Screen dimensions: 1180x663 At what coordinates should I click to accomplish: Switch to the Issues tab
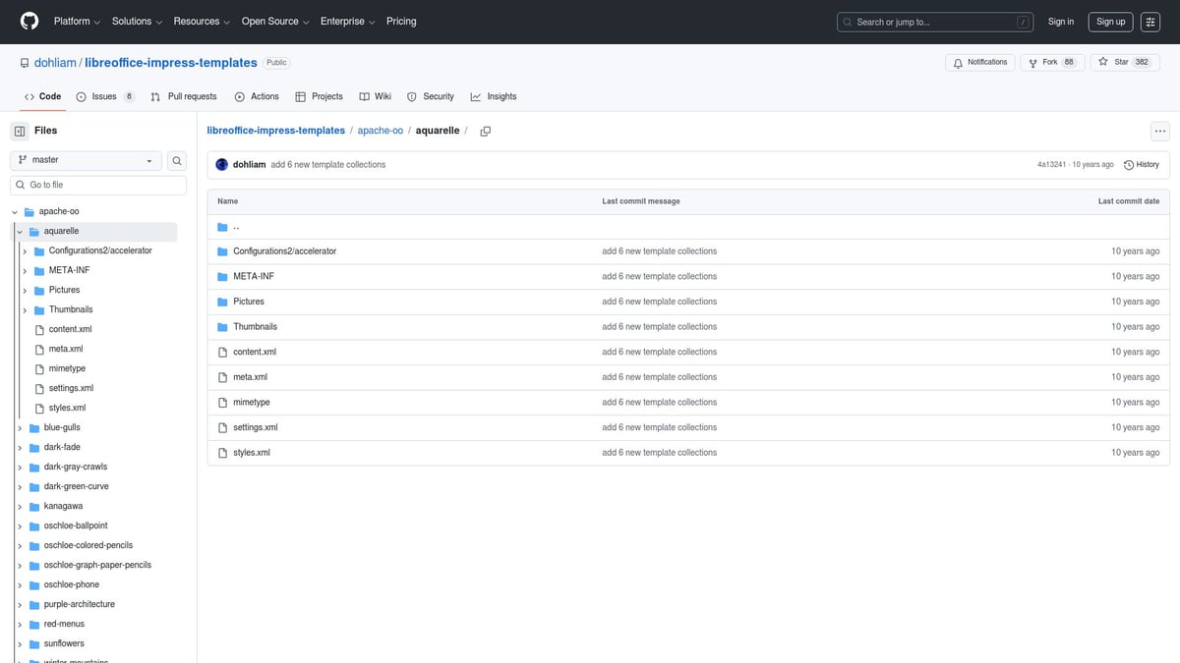coord(105,96)
